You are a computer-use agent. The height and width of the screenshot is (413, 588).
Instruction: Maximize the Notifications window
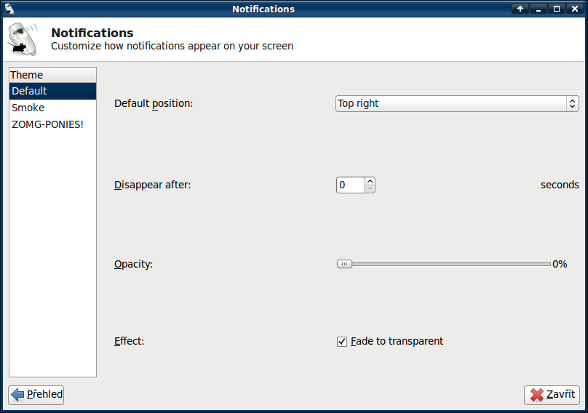coord(557,9)
